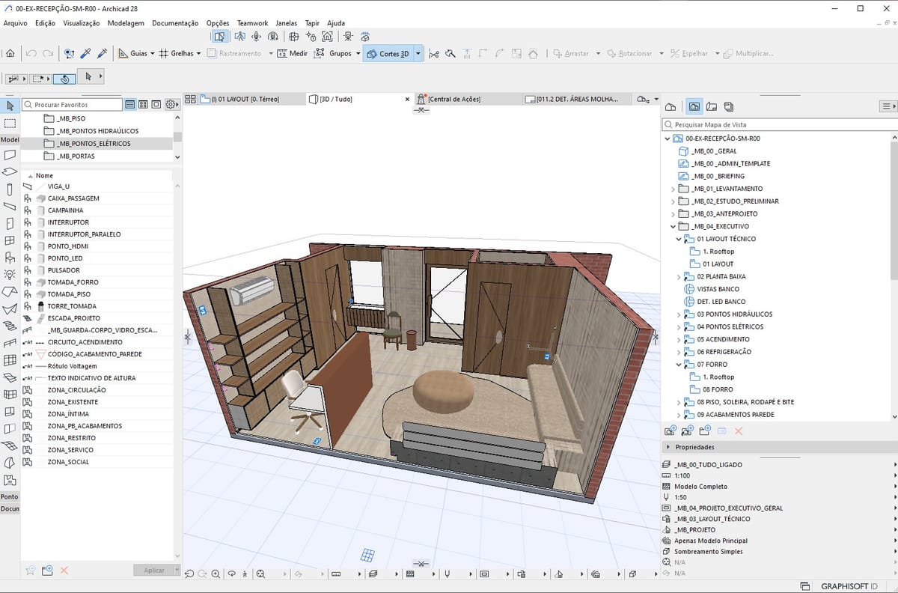
Task: Click the Arrastar drag button
Action: (571, 53)
